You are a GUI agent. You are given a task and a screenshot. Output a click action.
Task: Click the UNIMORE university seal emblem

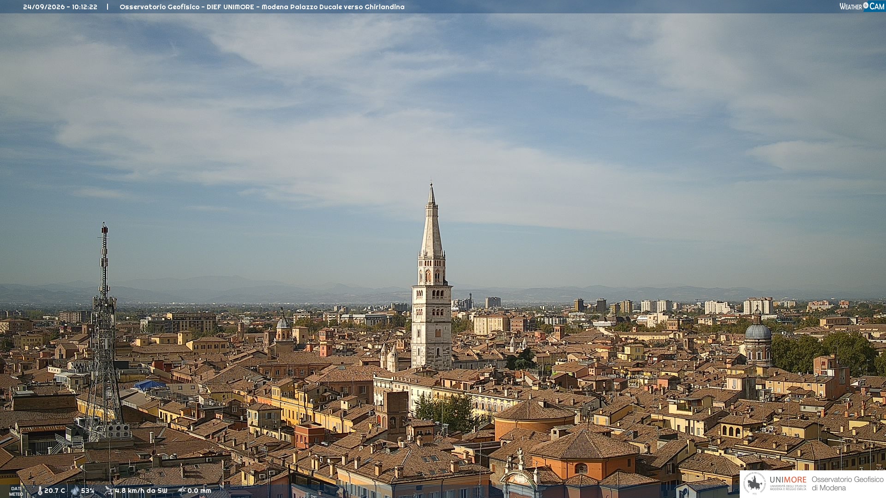(x=755, y=484)
